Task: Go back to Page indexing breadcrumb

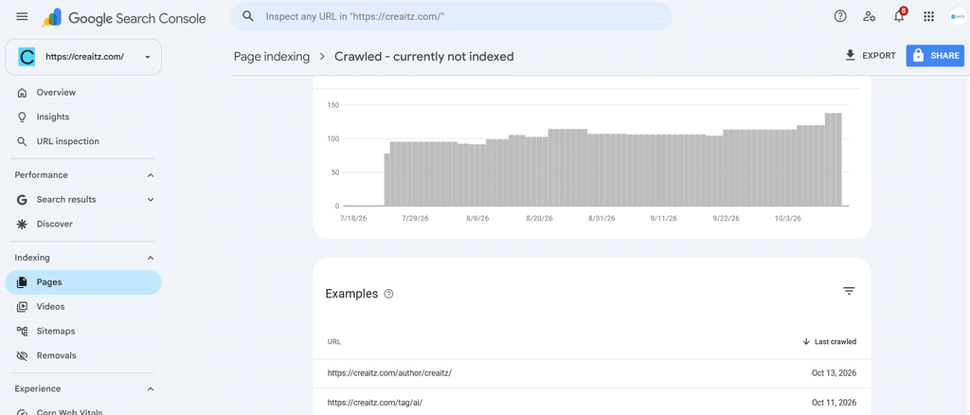Action: [272, 57]
